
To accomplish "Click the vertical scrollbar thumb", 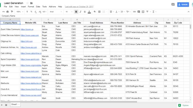I will click(x=190, y=27).
